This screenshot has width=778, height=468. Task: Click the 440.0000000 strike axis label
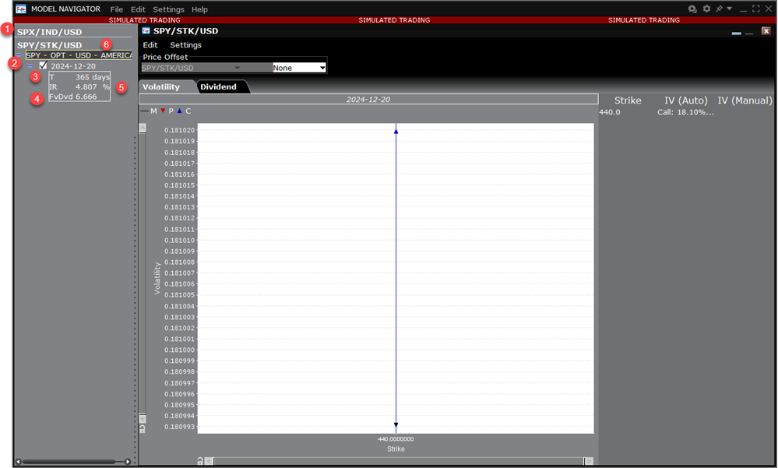pos(396,439)
